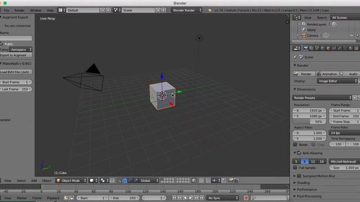Click the Name input field in Augment Export
This screenshot has width=360, height=202.
click(x=16, y=38)
